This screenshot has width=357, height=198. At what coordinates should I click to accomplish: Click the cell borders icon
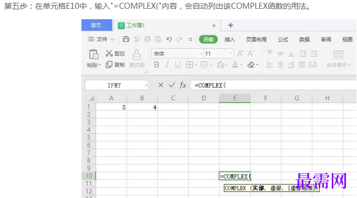189,65
